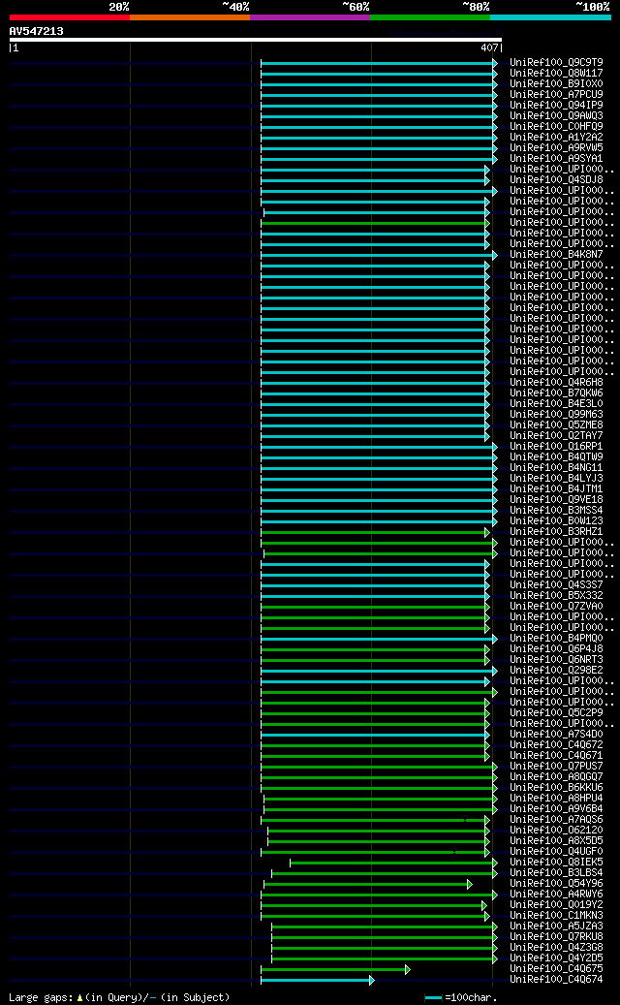The width and height of the screenshot is (620, 1005).
Task: Click the white query sequence bar
Action: point(255,40)
